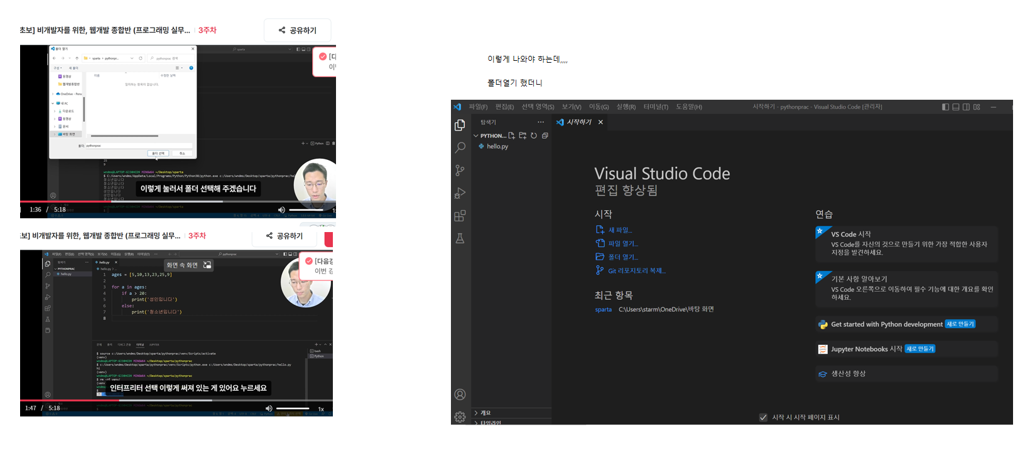Click the folder icon next to 폴더 열기

[x=600, y=257]
